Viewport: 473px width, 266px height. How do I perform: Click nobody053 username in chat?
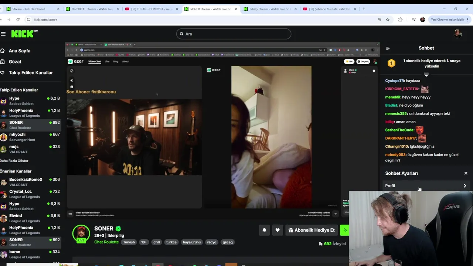(395, 155)
